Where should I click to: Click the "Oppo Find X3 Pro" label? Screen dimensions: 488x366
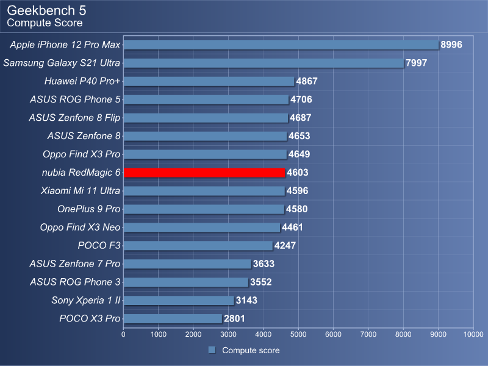(82, 154)
